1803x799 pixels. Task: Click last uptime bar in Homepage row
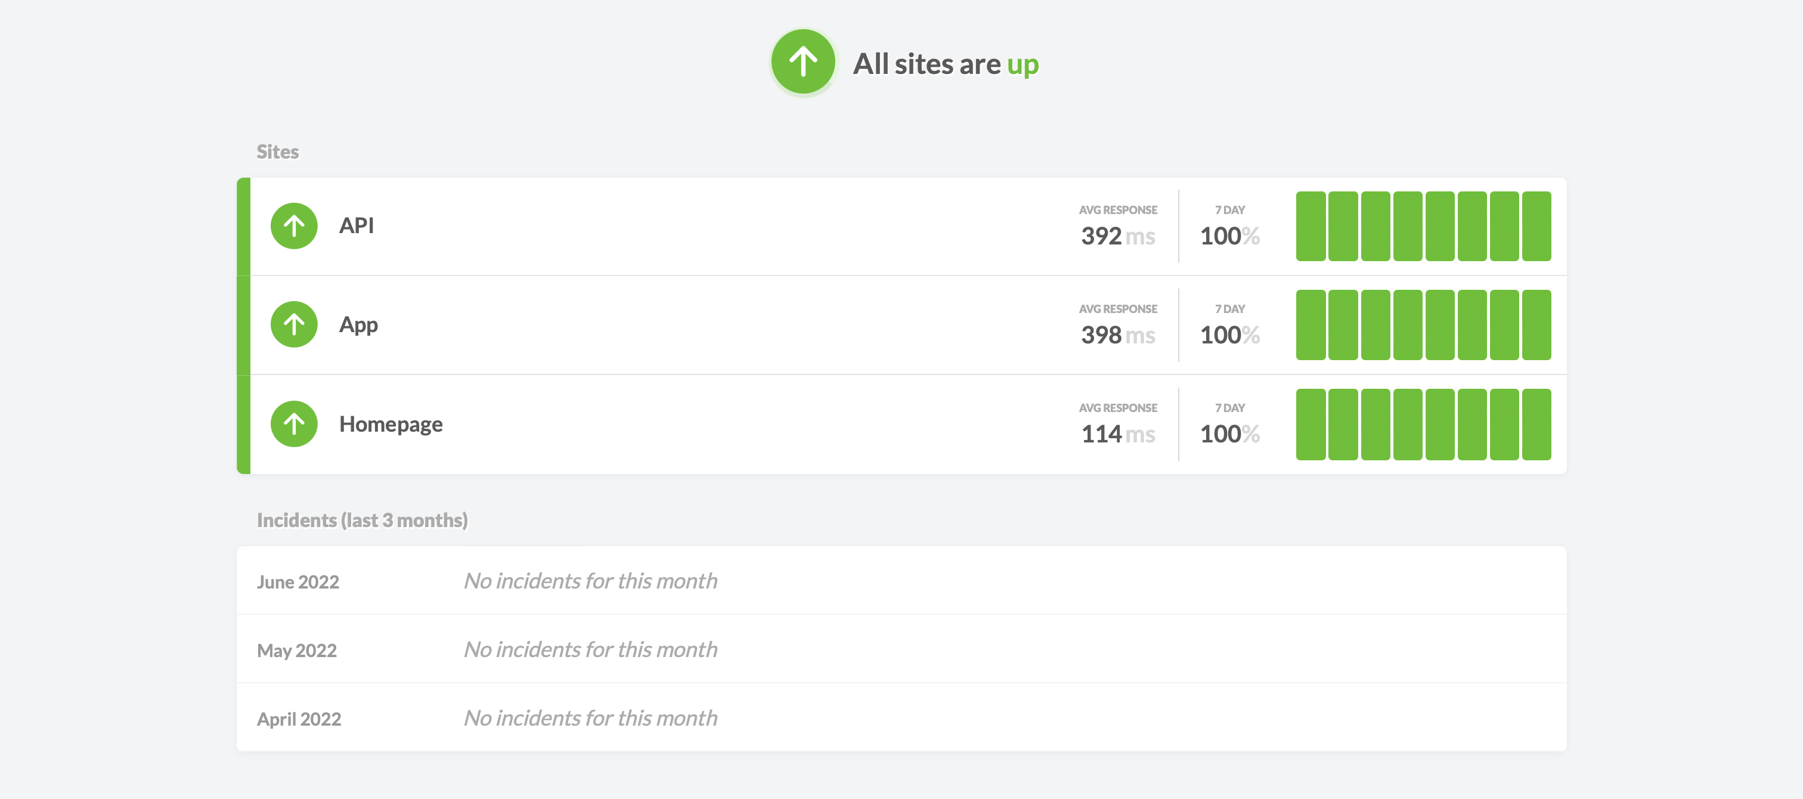[x=1536, y=425]
